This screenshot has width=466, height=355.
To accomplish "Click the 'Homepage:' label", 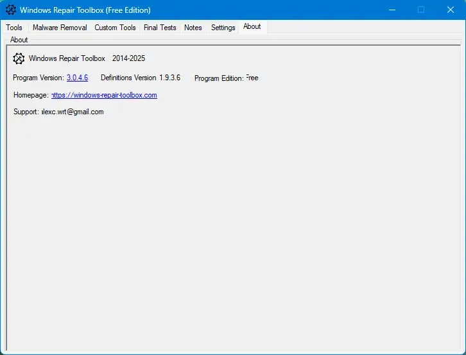I will (31, 95).
